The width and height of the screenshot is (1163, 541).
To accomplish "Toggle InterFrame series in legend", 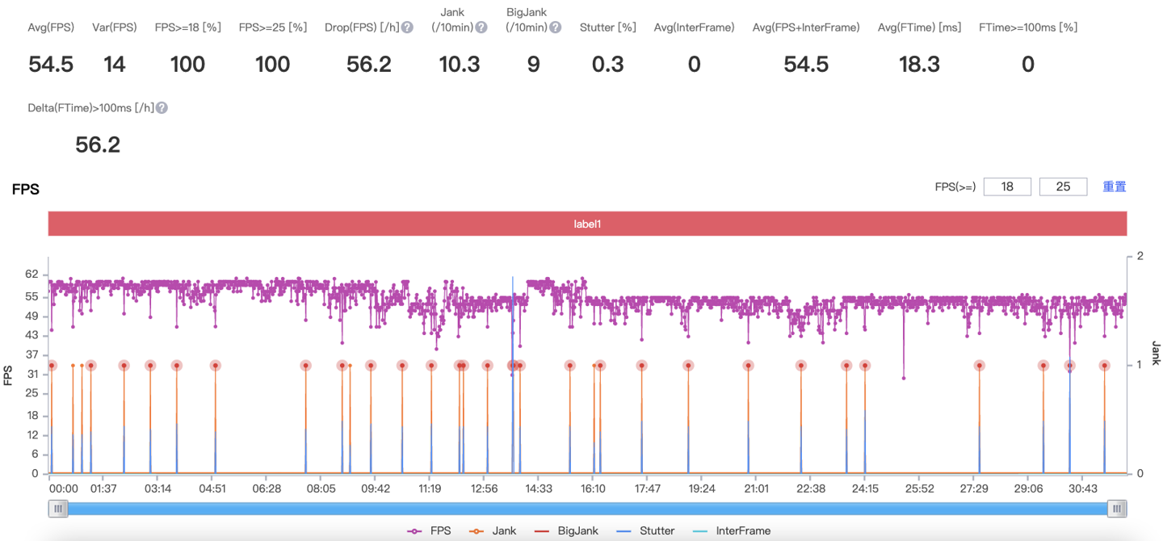I will point(732,531).
